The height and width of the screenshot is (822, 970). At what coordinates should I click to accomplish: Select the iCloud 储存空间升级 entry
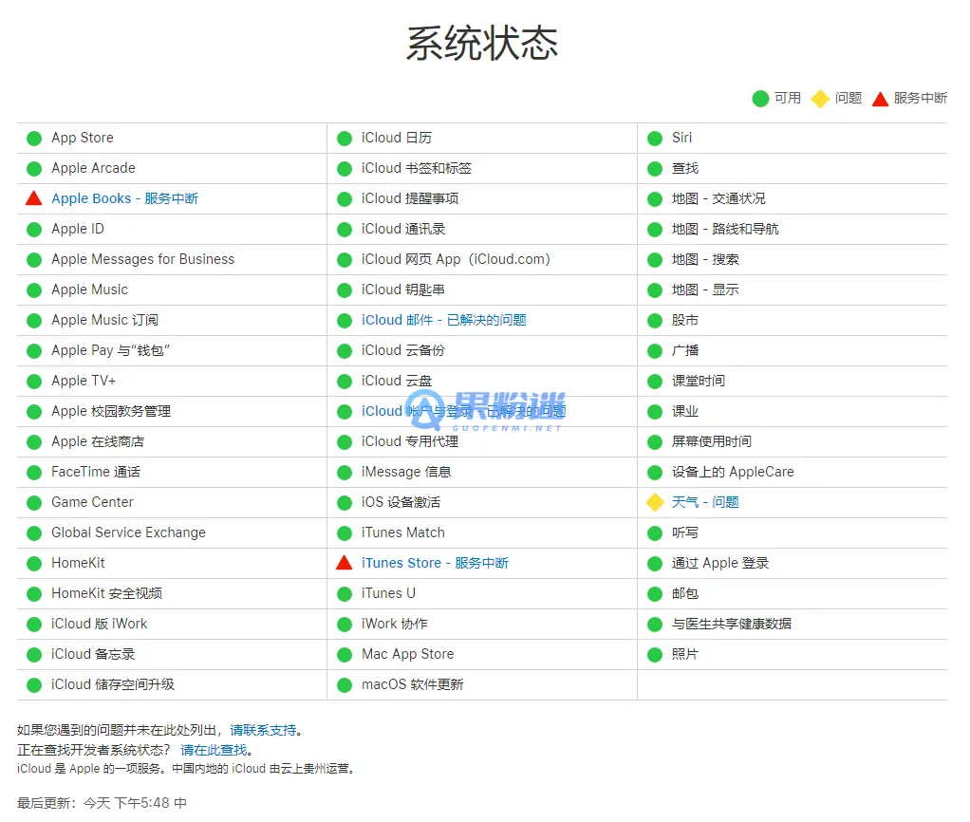113,684
